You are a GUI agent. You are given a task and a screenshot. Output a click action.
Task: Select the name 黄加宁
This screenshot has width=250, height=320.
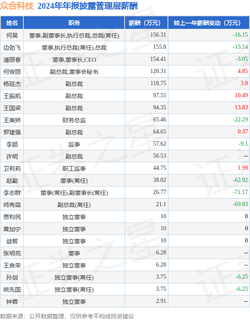(12, 229)
